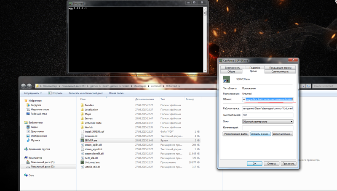The width and height of the screenshot is (337, 191).
Task: Click the Комментарий input field
Action: click(268, 128)
